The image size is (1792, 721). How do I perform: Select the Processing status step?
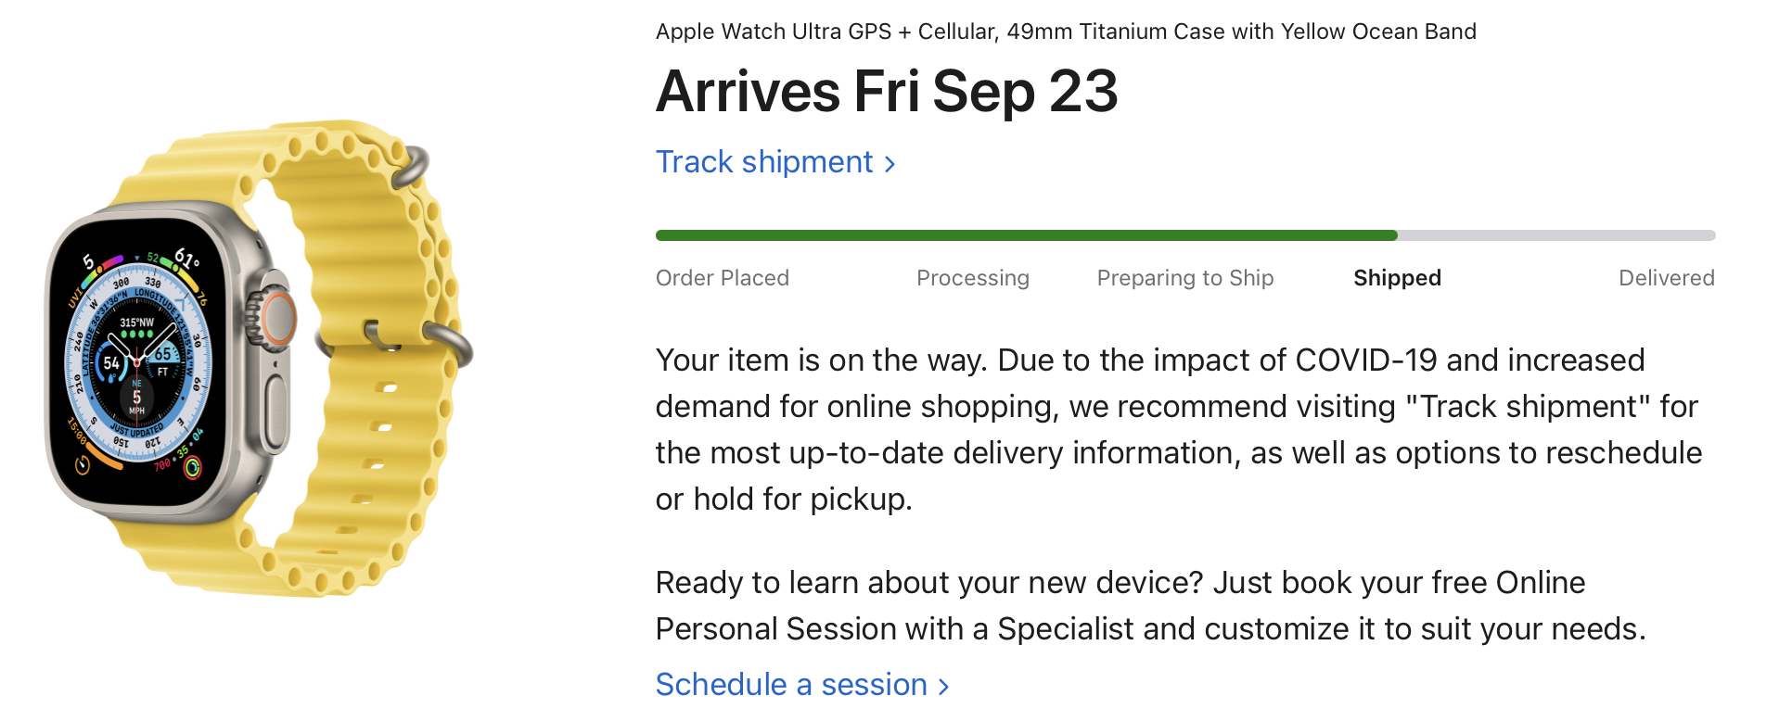tap(972, 278)
